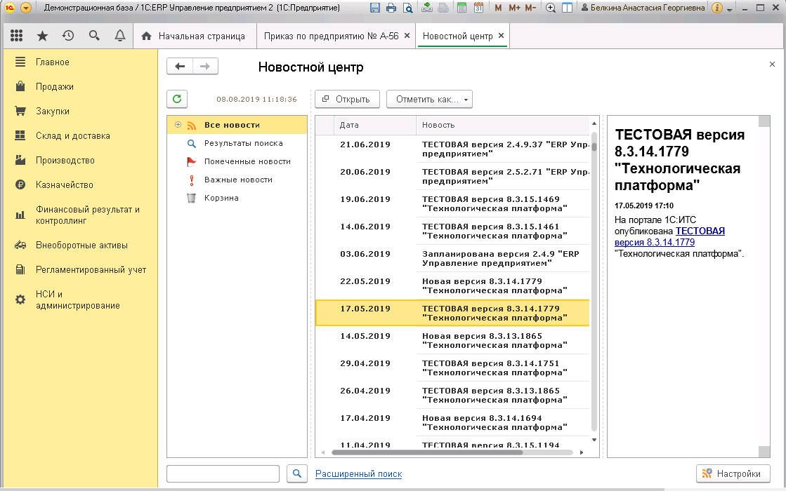Click the M+ memory add button
Screen dimensions: 786x491
pos(514,8)
